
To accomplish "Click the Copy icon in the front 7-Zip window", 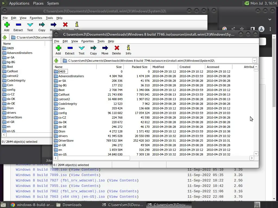I will coord(93,48).
